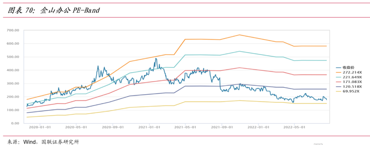Select the 272.214X legend entry

click(349, 72)
